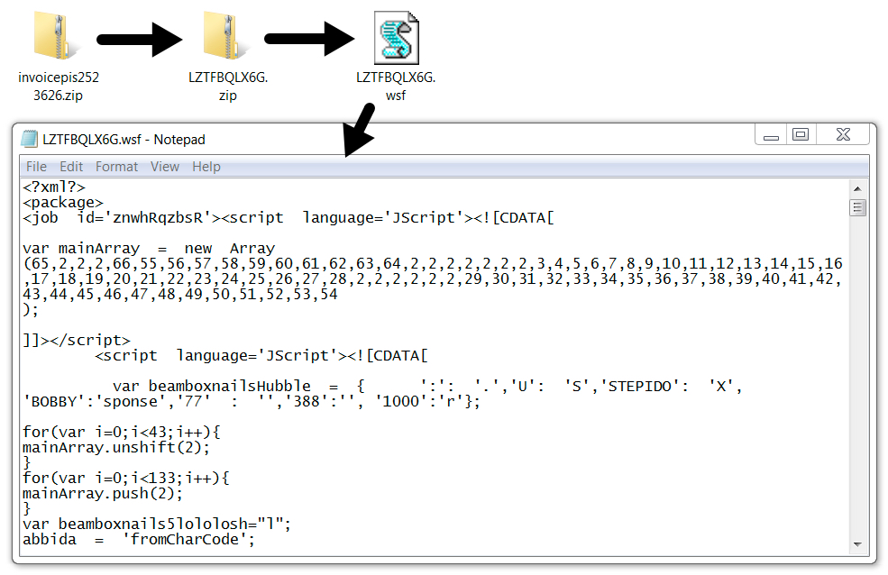Open the Edit menu in Notepad
This screenshot has height=575, width=888.
tap(71, 167)
